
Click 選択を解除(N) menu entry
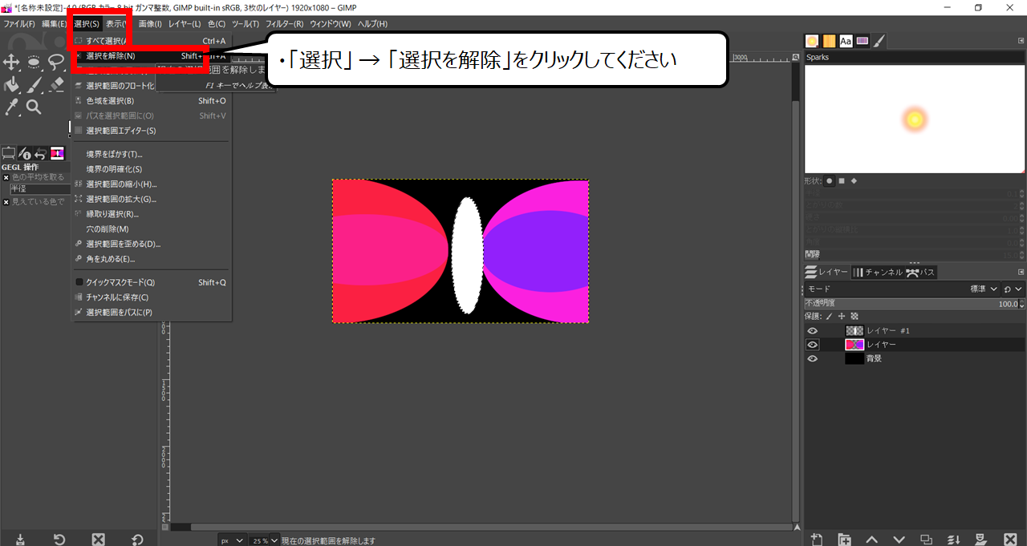click(151, 56)
